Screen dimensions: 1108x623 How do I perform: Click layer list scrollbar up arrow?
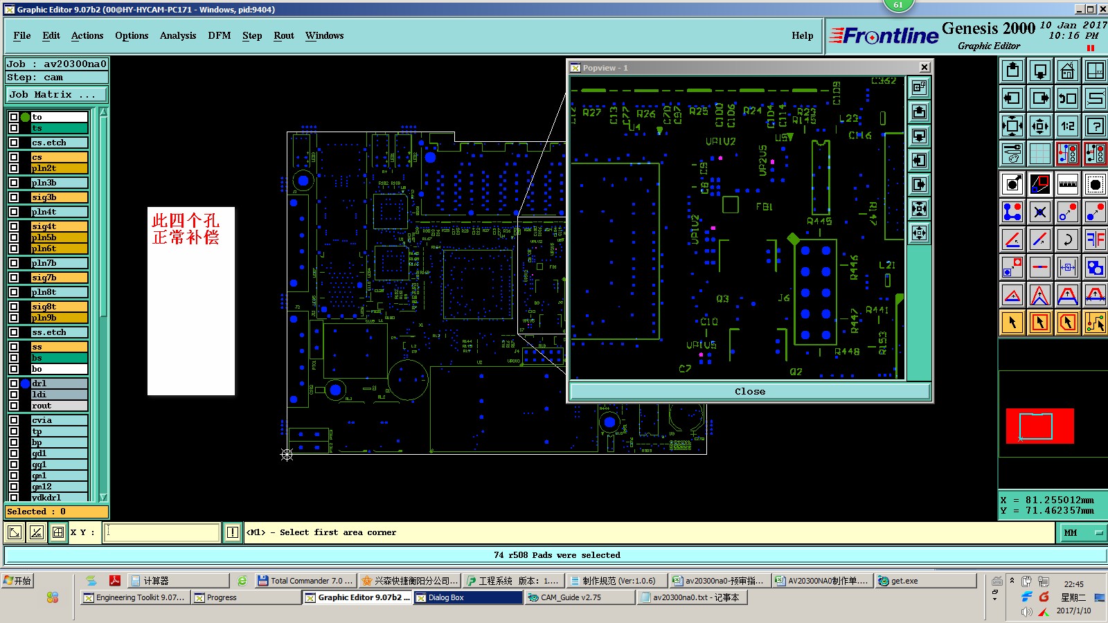click(x=103, y=112)
